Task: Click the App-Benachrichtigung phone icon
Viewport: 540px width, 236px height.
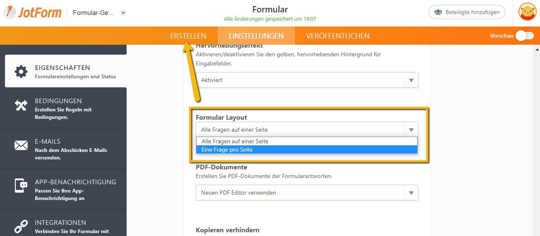Action: click(x=21, y=186)
